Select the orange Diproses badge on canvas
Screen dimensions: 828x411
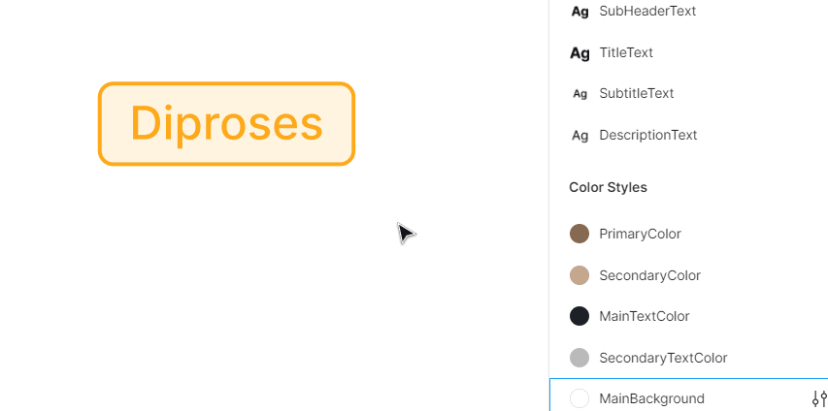point(226,124)
